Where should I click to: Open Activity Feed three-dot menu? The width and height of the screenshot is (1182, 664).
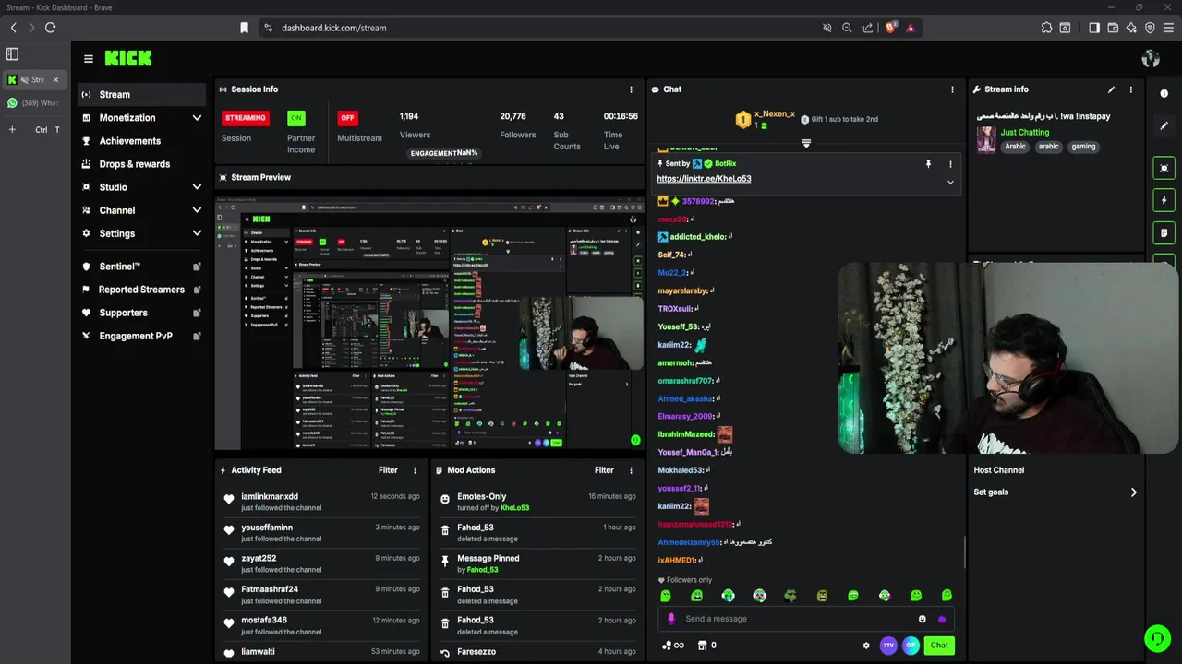[x=415, y=470]
